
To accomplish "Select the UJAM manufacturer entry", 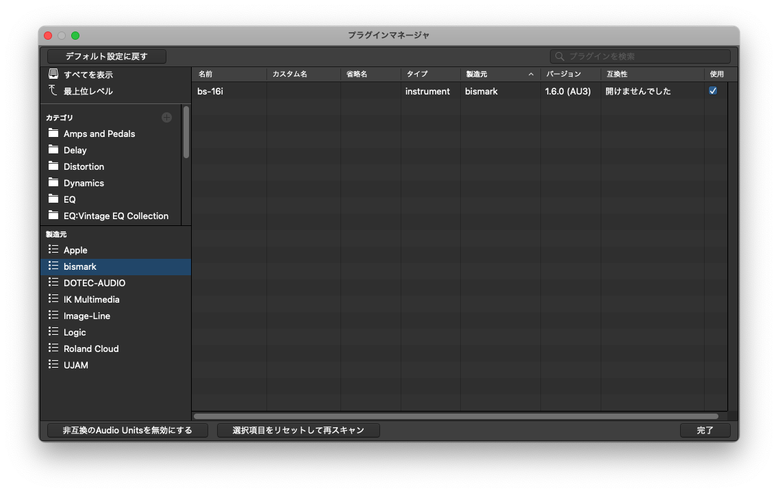I will [76, 365].
